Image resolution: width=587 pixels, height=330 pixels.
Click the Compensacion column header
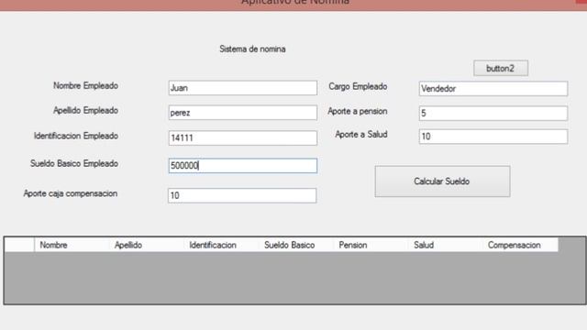521,245
